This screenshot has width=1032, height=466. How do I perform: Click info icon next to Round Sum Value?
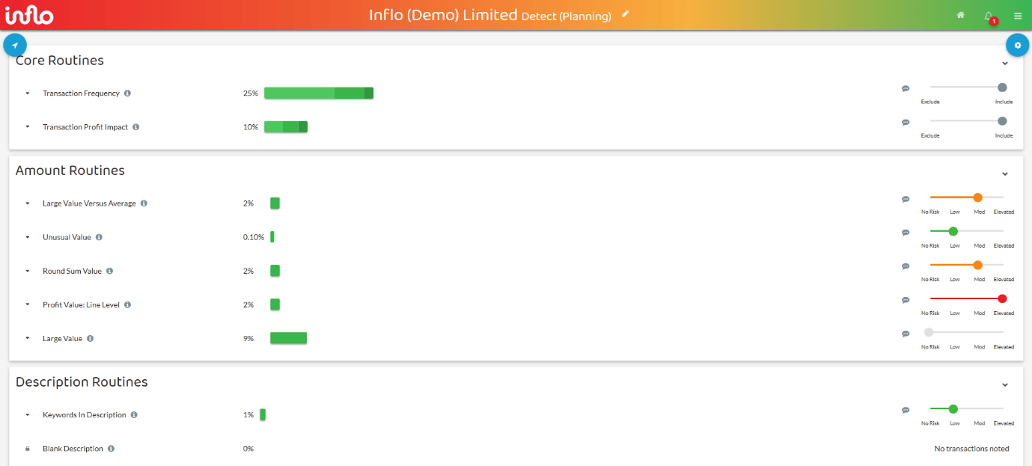click(109, 271)
